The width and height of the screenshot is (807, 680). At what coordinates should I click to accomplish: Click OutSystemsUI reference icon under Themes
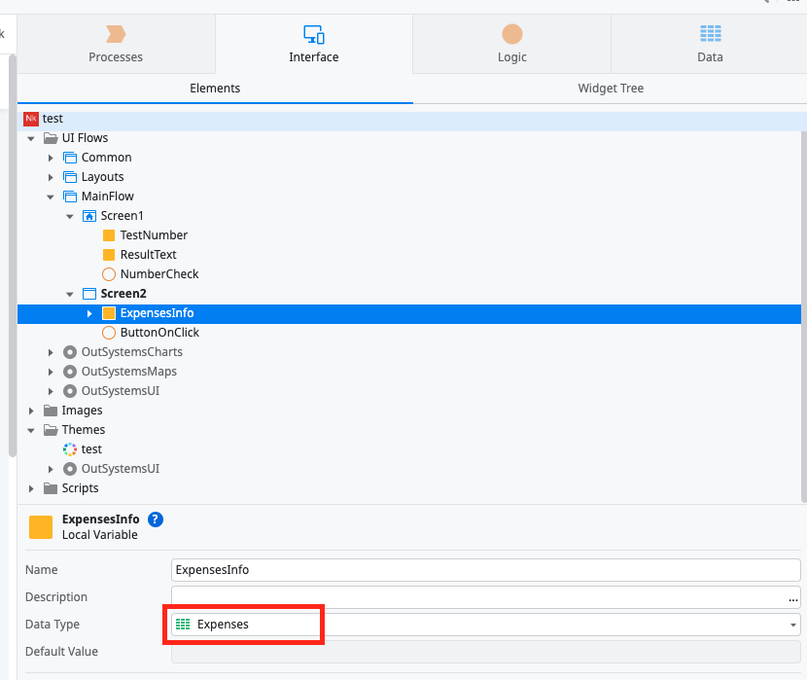(70, 469)
